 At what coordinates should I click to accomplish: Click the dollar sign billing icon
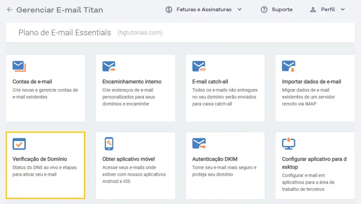pos(169,9)
